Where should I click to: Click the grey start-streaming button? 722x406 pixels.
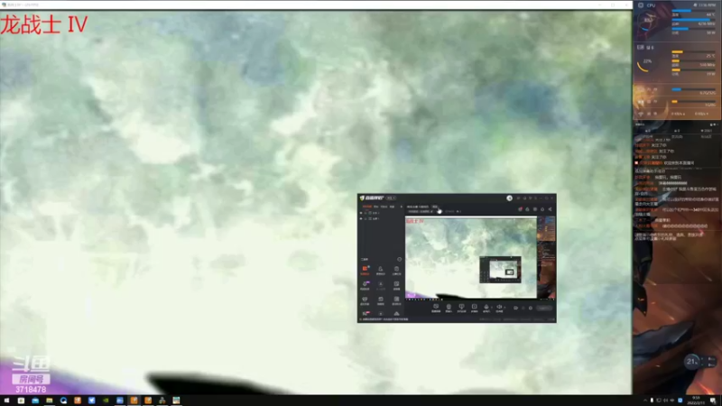point(544,308)
